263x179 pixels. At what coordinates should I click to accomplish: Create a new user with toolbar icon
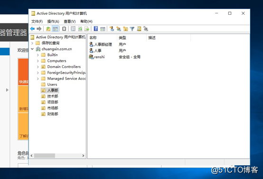tap(112, 29)
